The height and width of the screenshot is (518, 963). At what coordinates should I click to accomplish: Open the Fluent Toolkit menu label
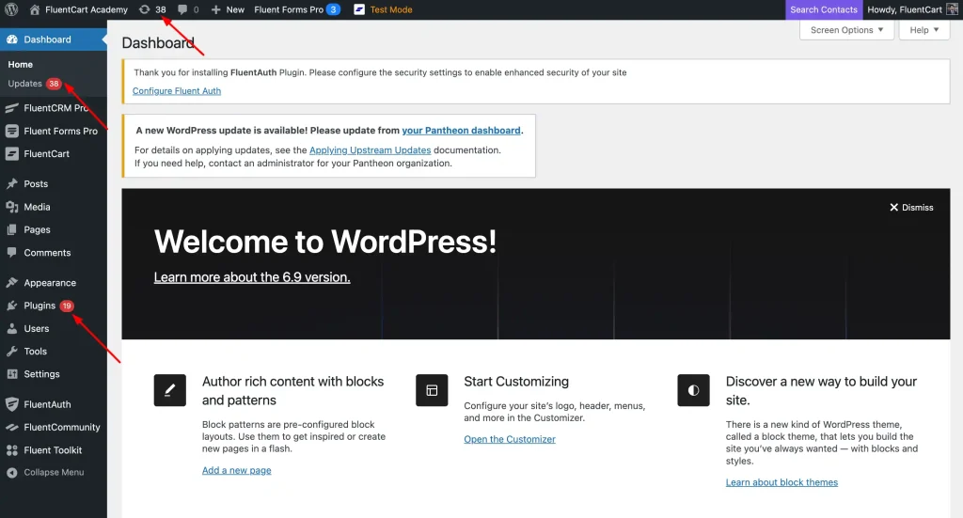click(53, 450)
